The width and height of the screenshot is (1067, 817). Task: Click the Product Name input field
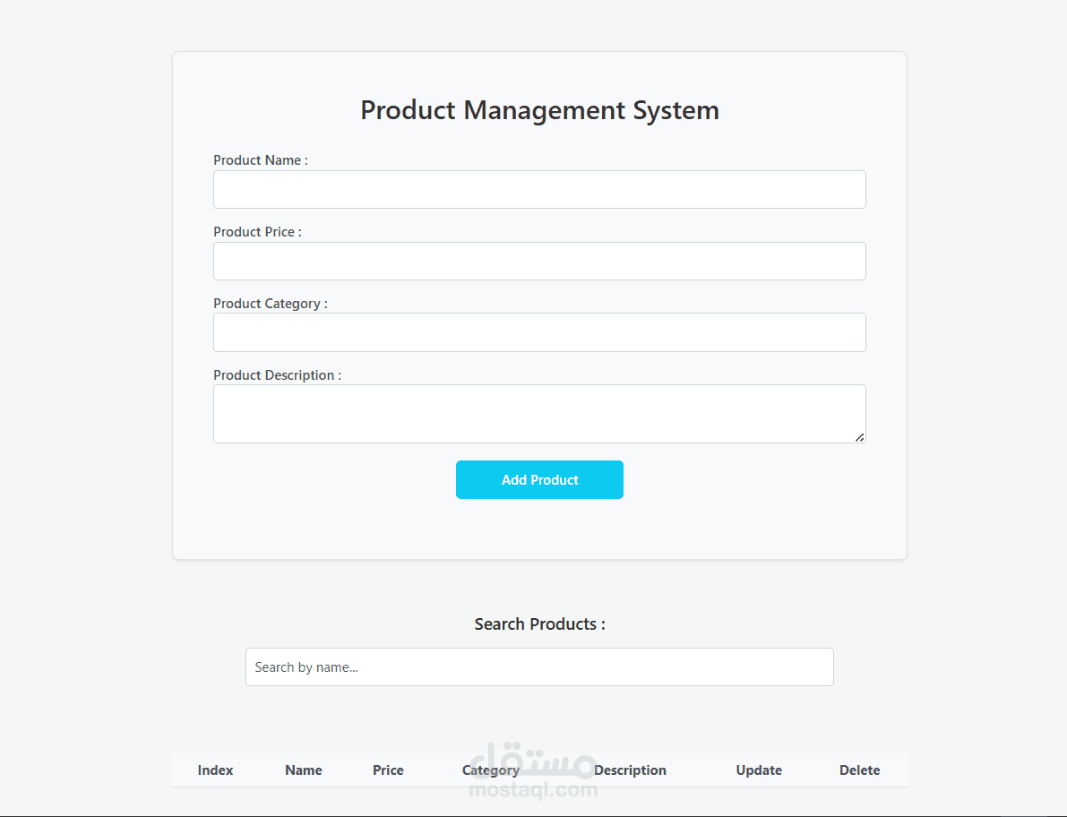[x=539, y=189]
